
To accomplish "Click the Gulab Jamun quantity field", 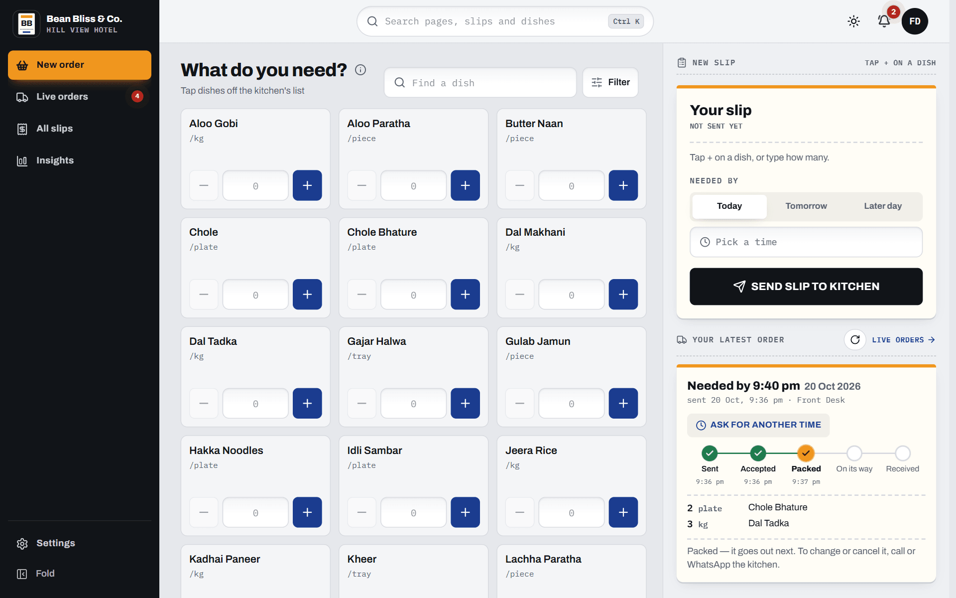I will coord(571,403).
